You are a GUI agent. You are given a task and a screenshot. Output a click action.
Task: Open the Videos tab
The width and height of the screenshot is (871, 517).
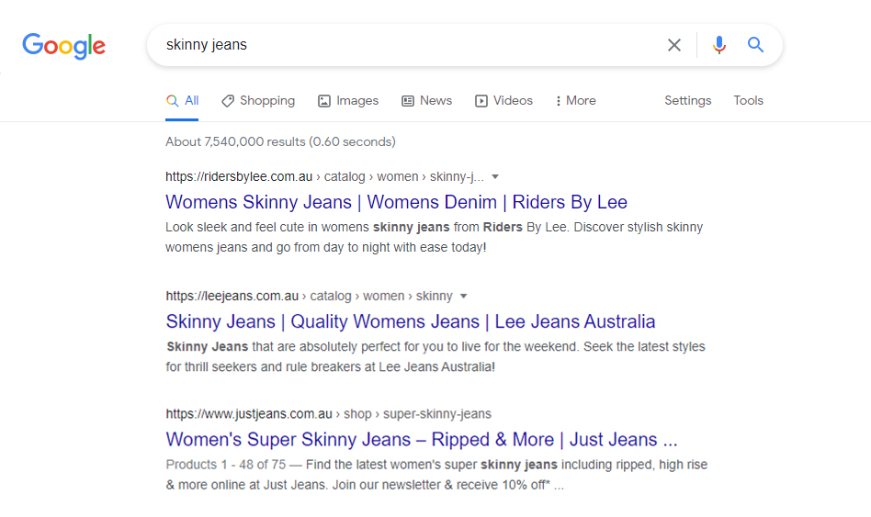tap(503, 100)
